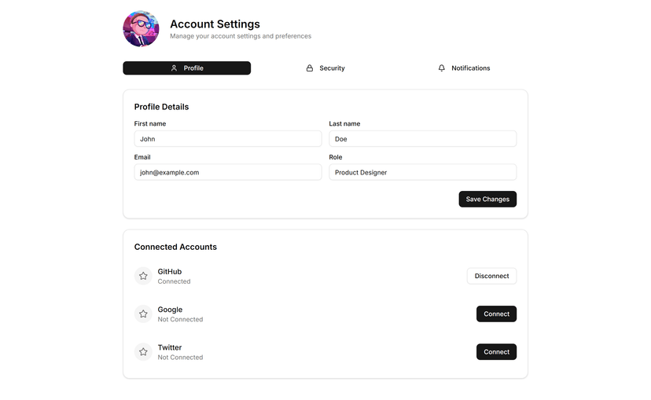Click the bell icon beside Notifications
This screenshot has width=651, height=400.
(441, 68)
